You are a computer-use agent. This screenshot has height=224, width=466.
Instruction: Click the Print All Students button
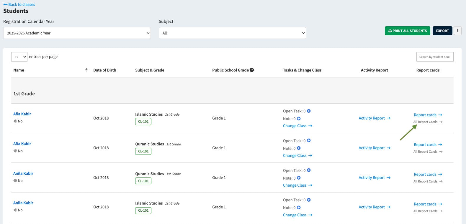408,31
